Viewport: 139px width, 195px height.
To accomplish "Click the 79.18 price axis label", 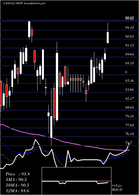I will 130,116.
